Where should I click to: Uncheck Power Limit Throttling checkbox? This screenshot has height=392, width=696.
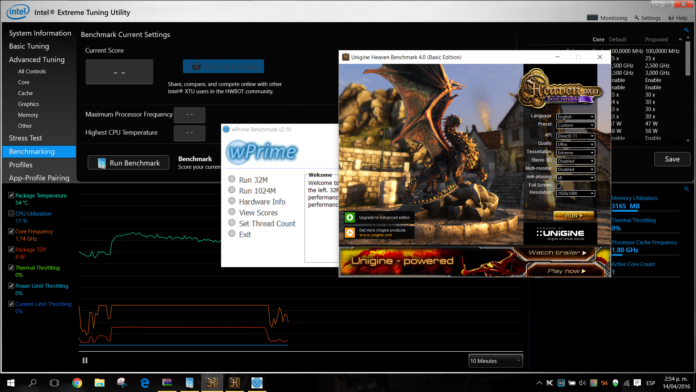point(11,286)
